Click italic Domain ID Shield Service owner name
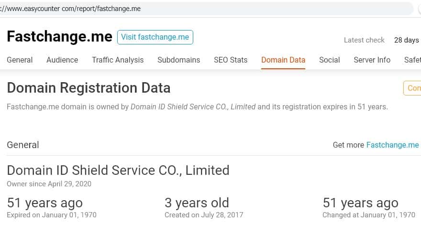421x225 pixels. (x=193, y=107)
